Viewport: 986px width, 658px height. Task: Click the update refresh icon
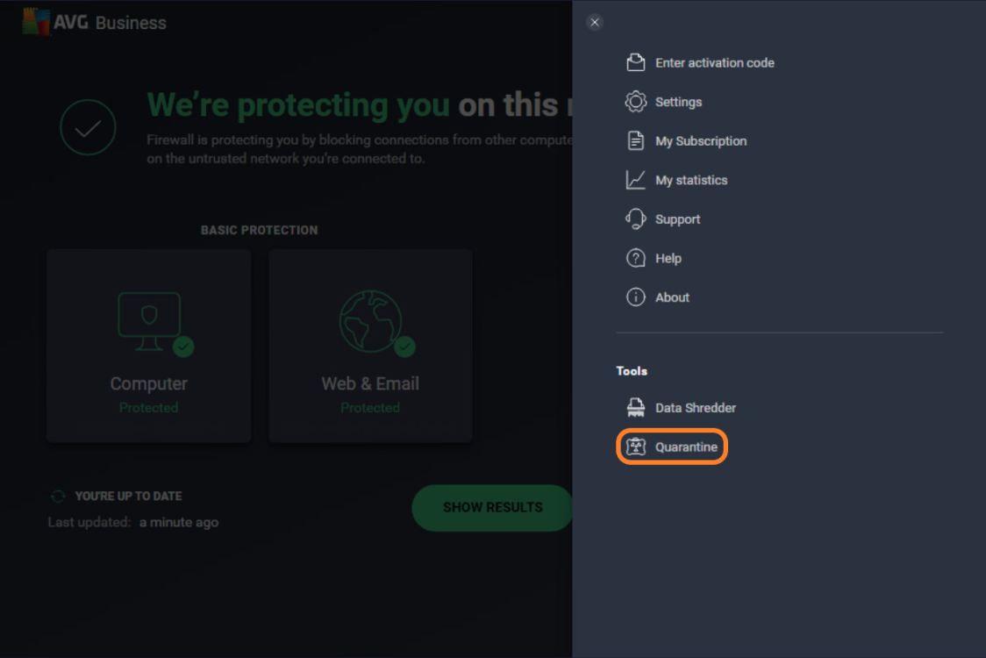58,495
